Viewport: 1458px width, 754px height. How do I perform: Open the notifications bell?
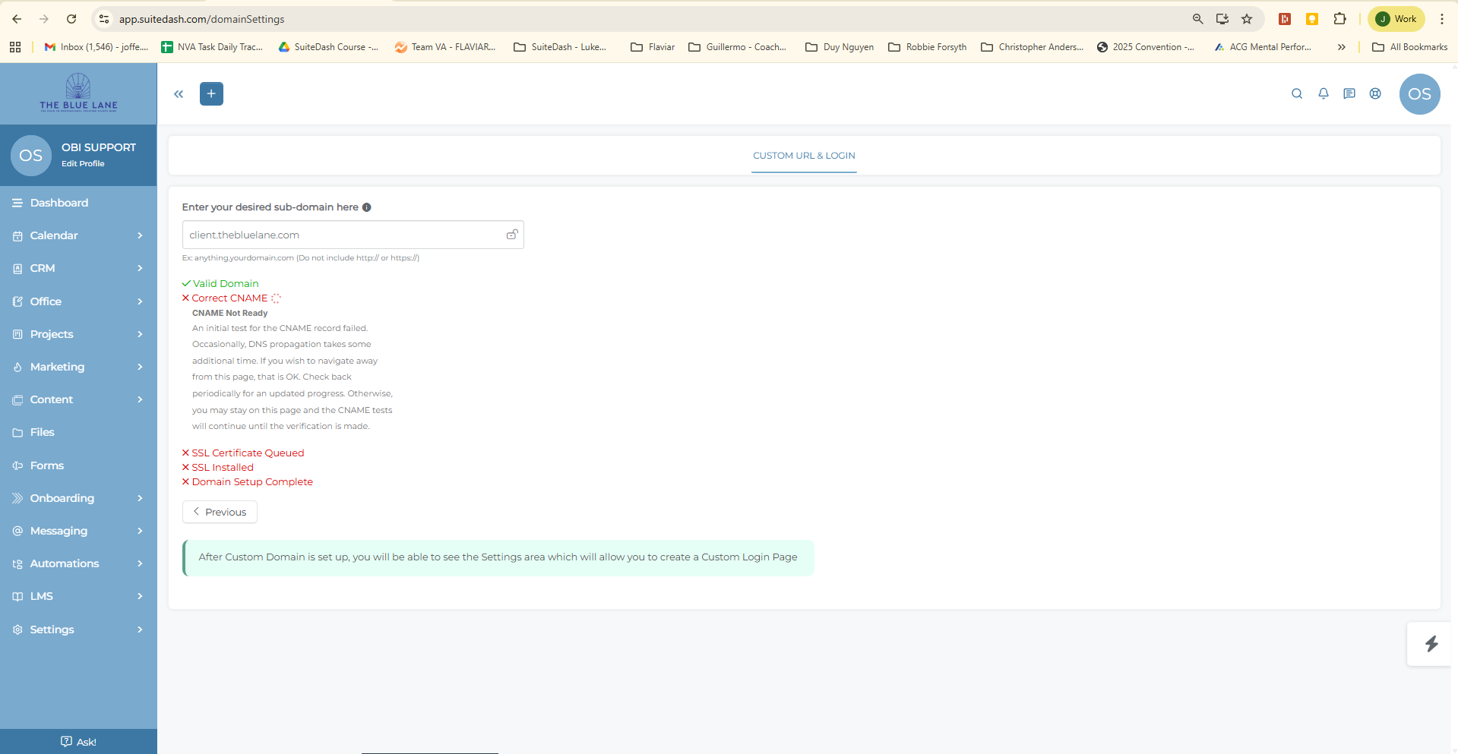tap(1324, 93)
